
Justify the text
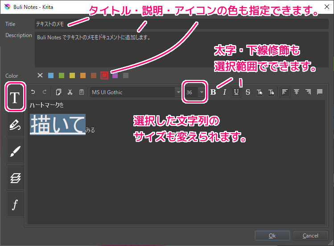click(x=320, y=92)
